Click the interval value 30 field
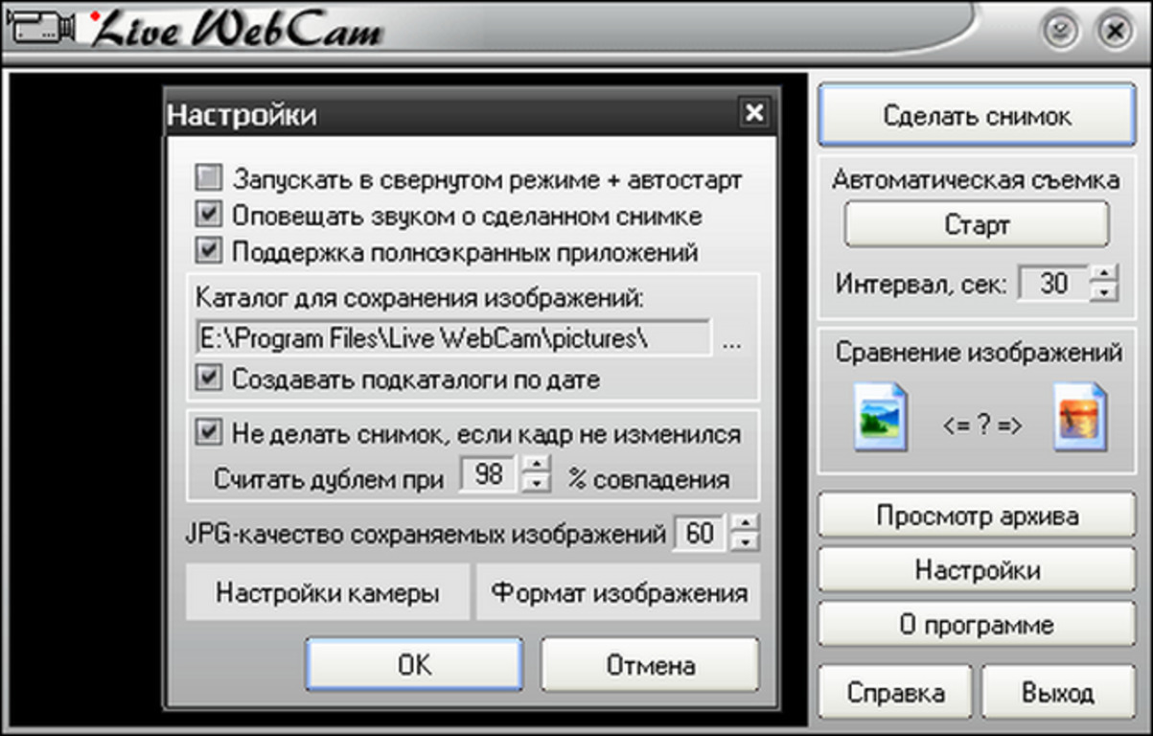Screen dimensions: 1153x736 (x=1053, y=283)
